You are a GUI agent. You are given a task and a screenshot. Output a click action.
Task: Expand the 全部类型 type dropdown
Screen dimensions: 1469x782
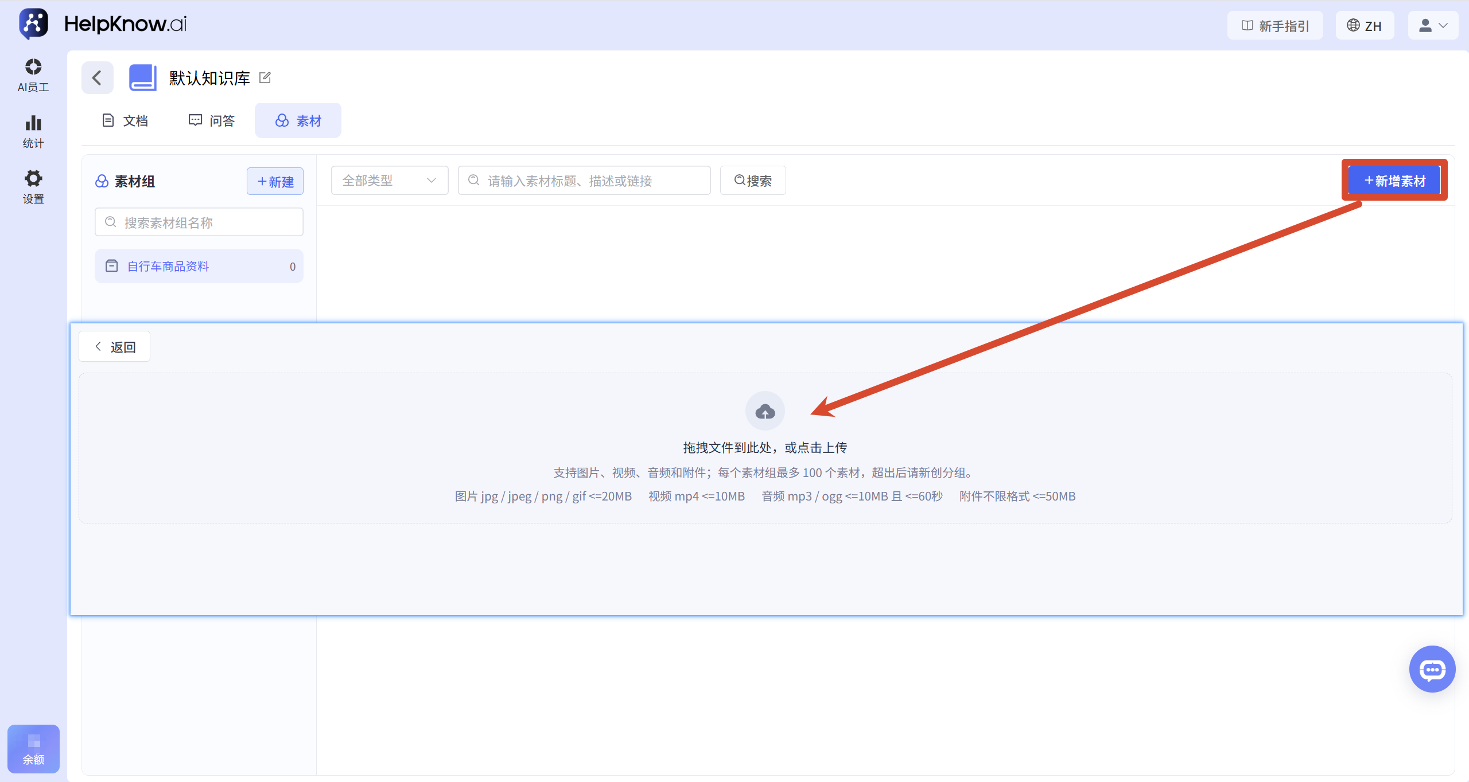pyautogui.click(x=390, y=181)
